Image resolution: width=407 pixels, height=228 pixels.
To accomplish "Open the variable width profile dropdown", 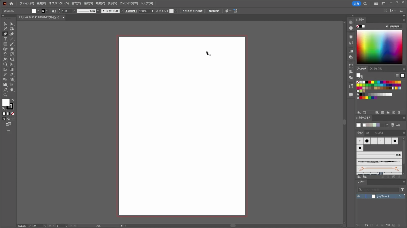I will (x=98, y=11).
